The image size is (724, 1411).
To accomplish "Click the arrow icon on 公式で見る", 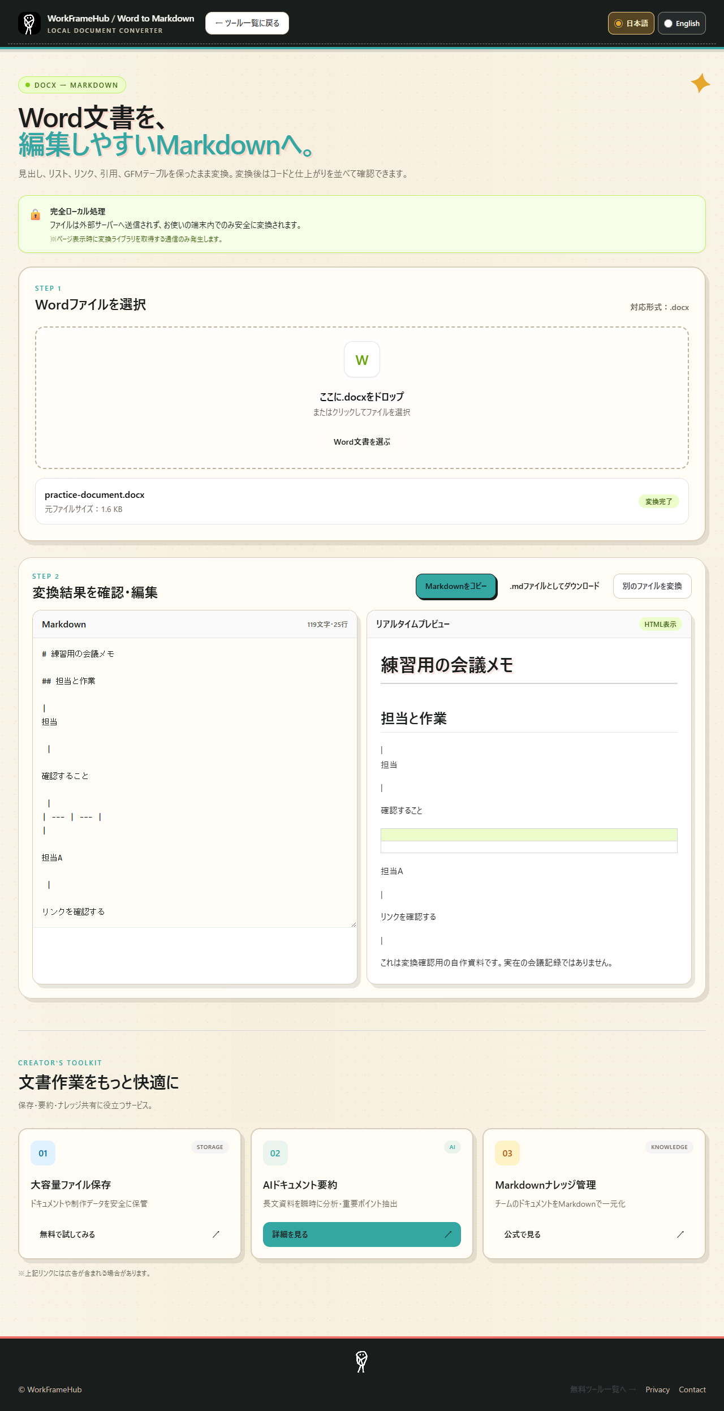I will coord(680,1234).
